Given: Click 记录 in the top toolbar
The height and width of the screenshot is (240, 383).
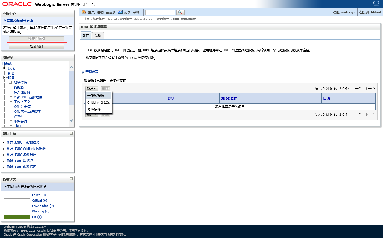Looking at the screenshot, I should click(x=127, y=12).
